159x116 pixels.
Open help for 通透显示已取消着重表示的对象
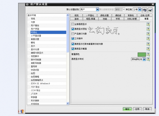tap(148, 44)
